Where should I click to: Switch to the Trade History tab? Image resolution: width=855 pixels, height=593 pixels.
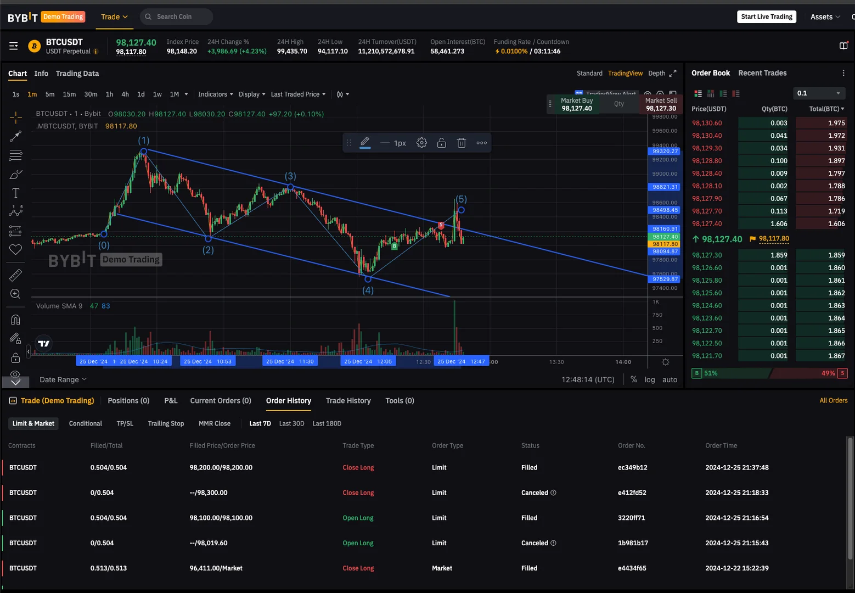(348, 401)
